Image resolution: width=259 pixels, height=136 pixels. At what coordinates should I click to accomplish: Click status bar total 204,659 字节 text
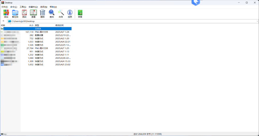point(147,134)
